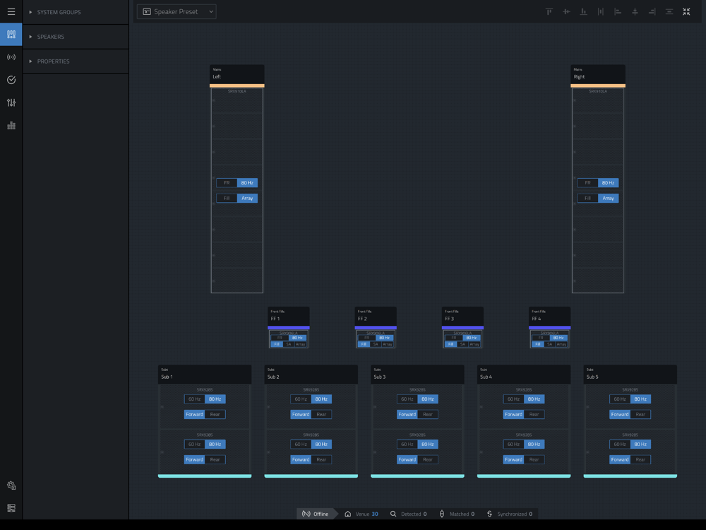Click the fit-to-view collapse arrows icon
Viewport: 706px width, 530px height.
pos(686,12)
